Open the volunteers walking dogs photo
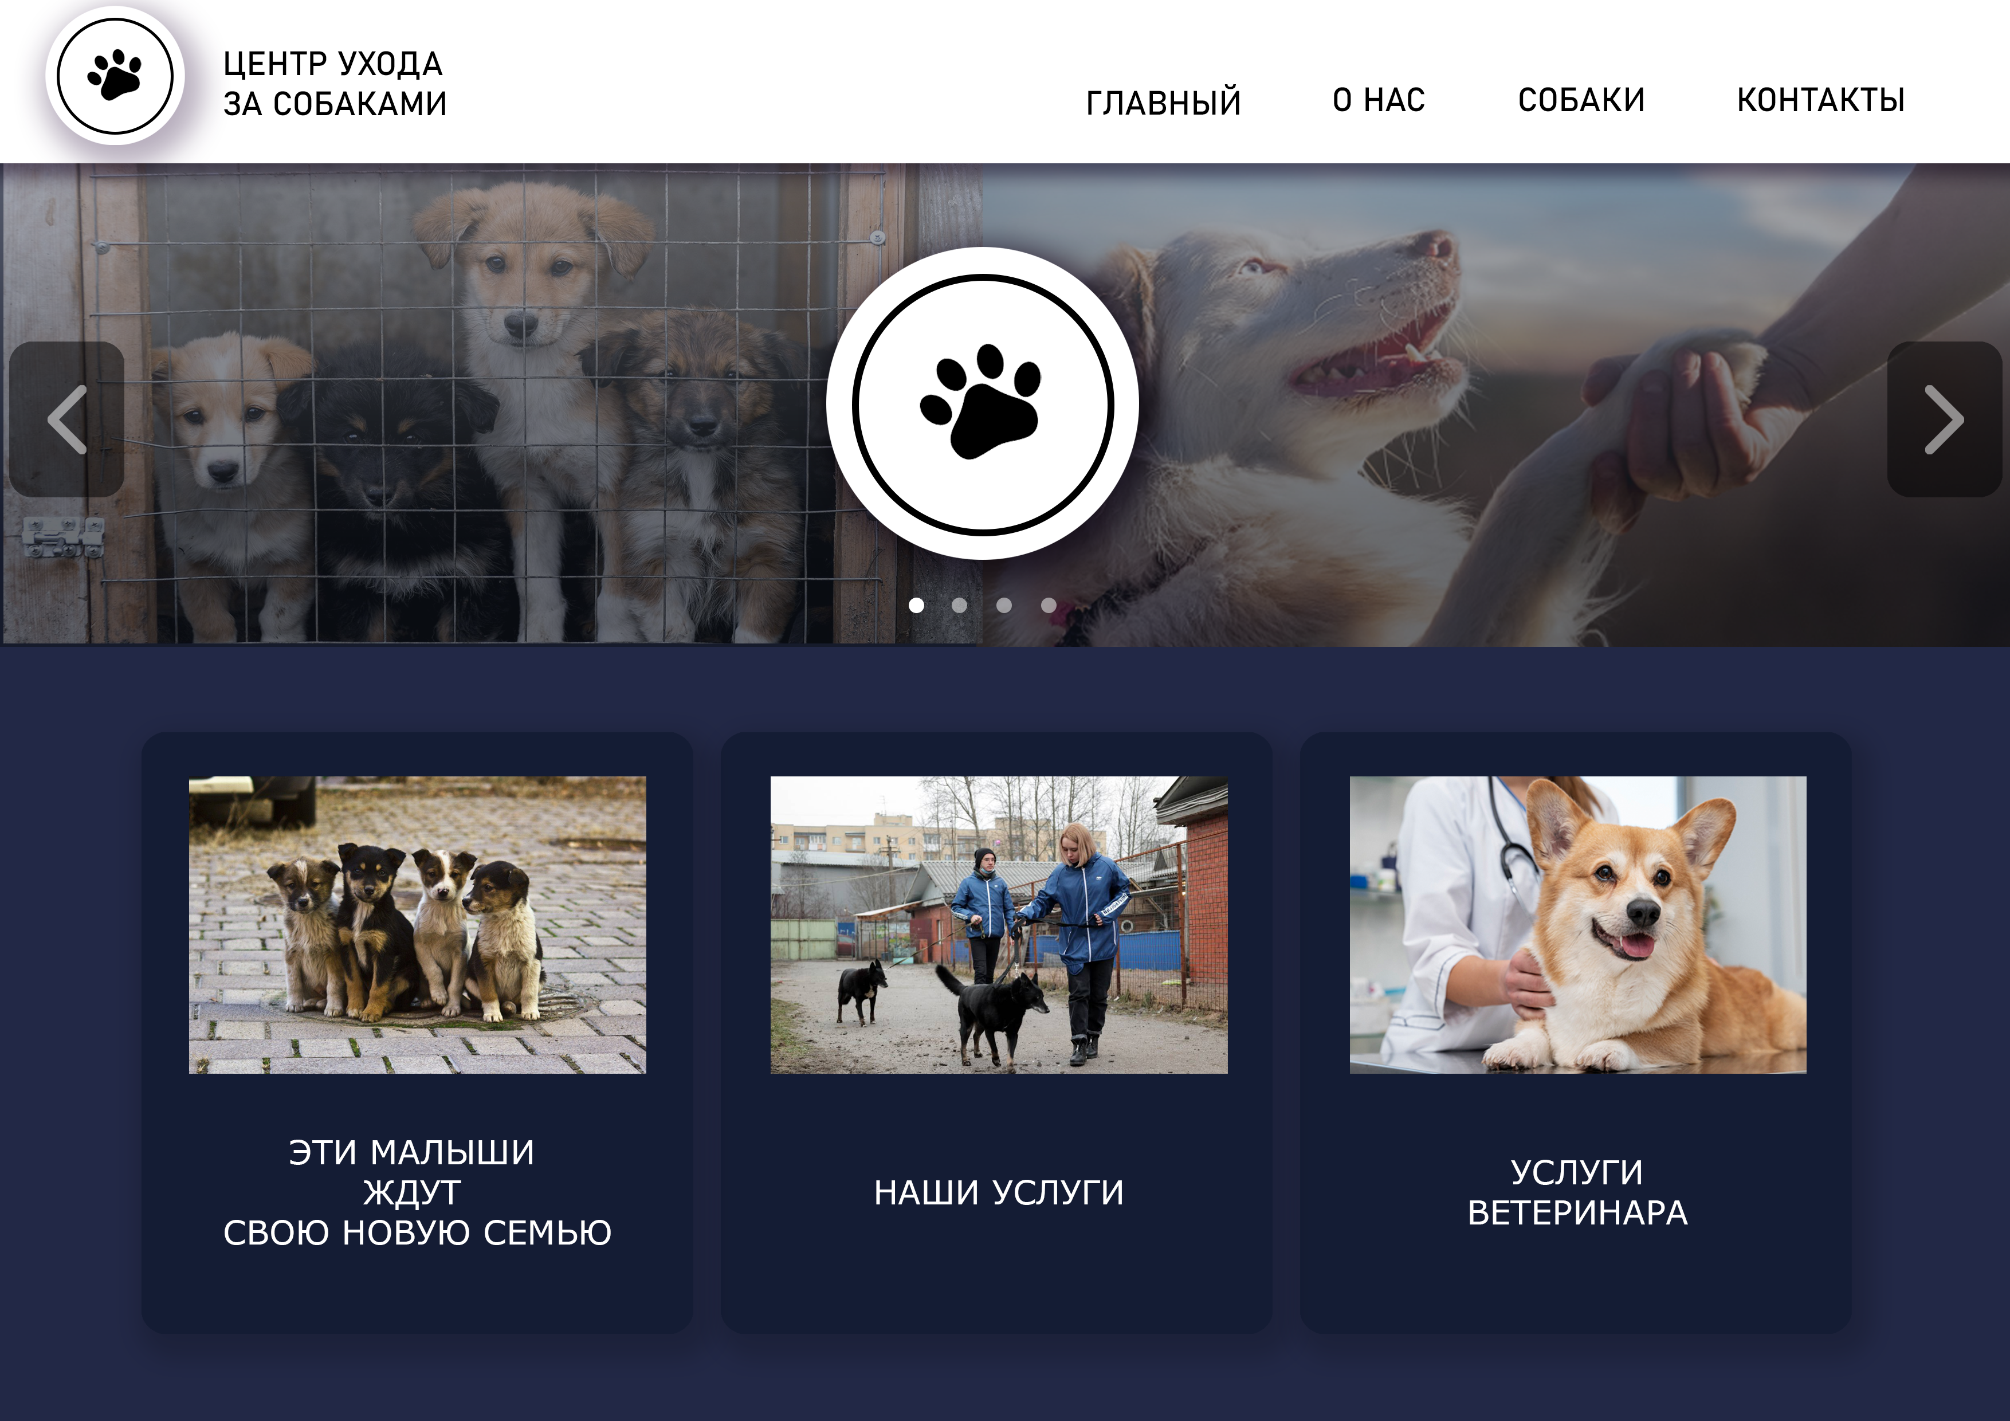Image resolution: width=2010 pixels, height=1421 pixels. pos(999,925)
